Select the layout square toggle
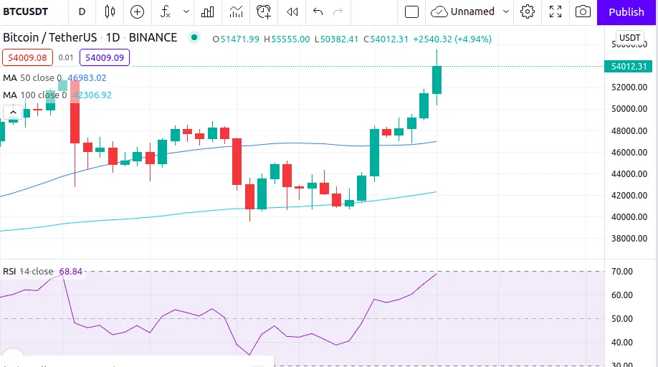This screenshot has height=367, width=658. (411, 11)
